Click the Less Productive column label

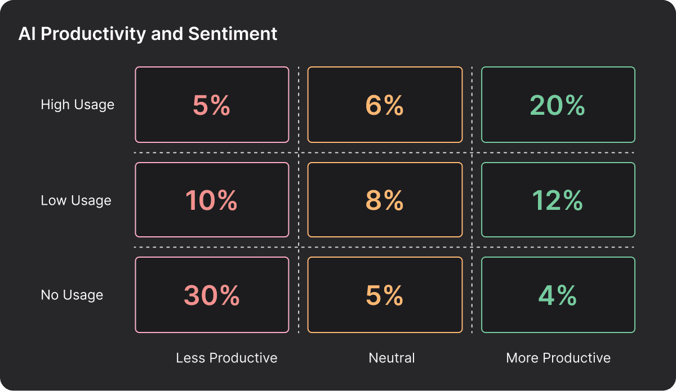(226, 358)
